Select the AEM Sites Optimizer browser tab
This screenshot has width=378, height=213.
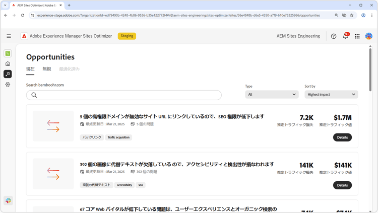37,5
